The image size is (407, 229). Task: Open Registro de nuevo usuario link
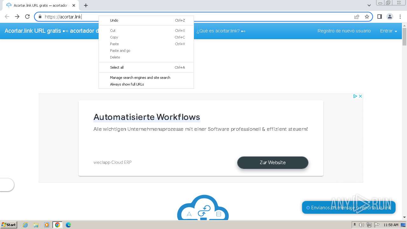pos(344,31)
